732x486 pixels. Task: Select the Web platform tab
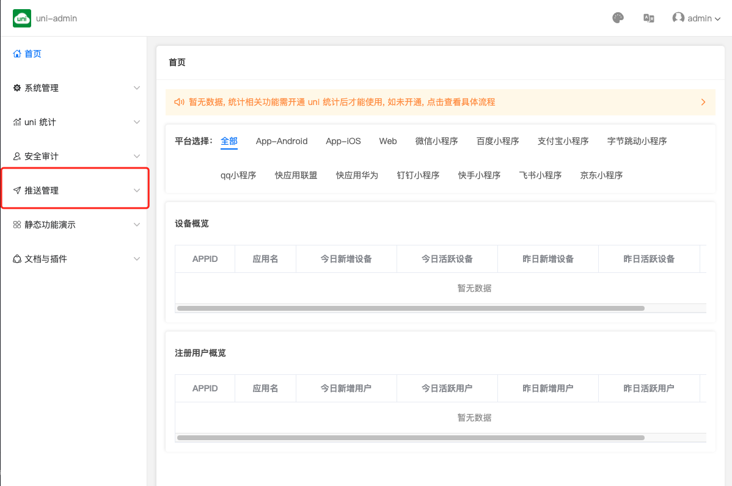pyautogui.click(x=388, y=141)
